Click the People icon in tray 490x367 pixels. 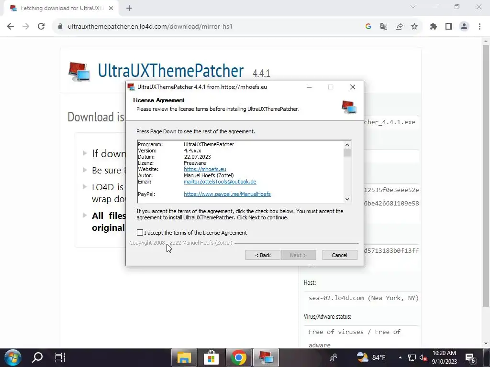coord(334,357)
